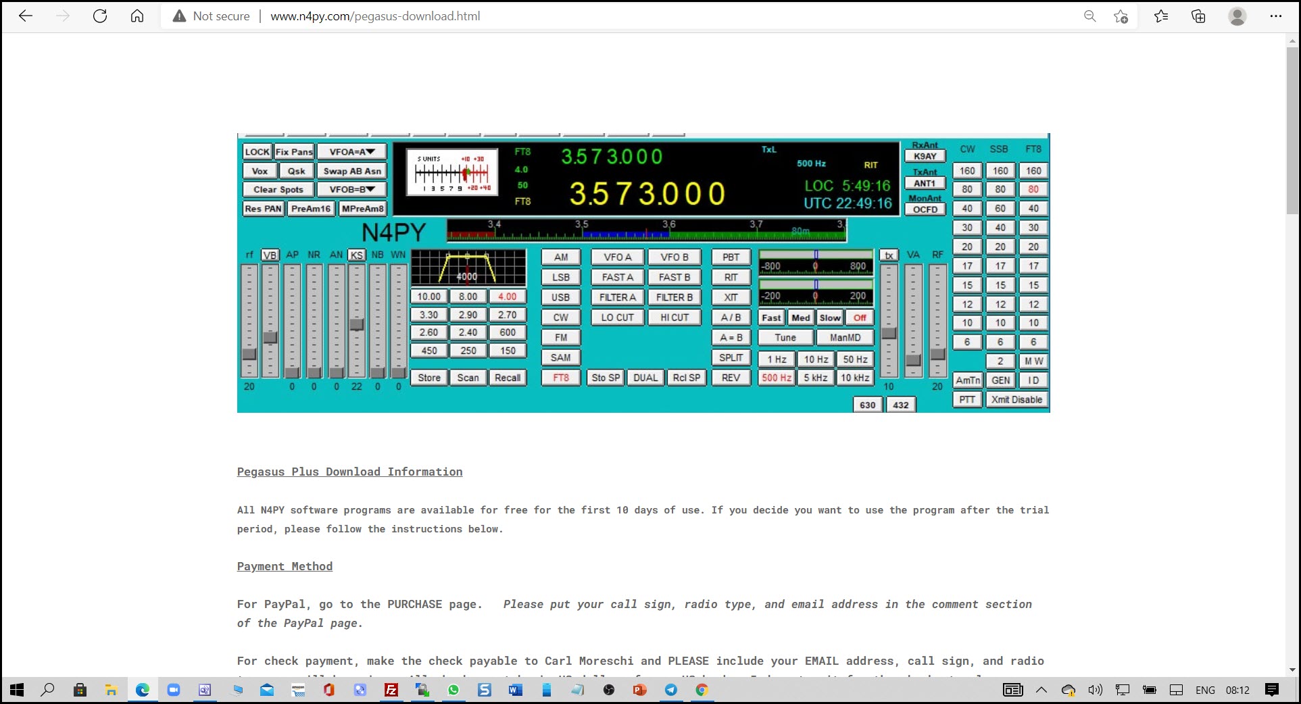Open the Mail app from the taskbar
1301x704 pixels.
[x=267, y=690]
